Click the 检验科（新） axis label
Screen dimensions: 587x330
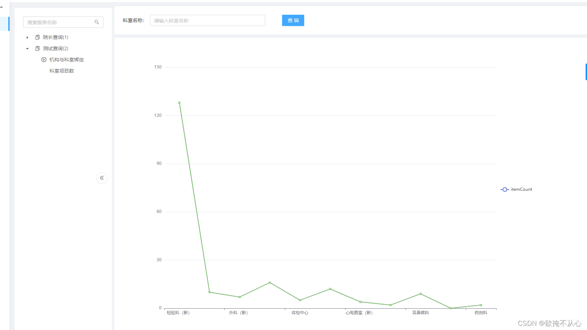pyautogui.click(x=178, y=313)
